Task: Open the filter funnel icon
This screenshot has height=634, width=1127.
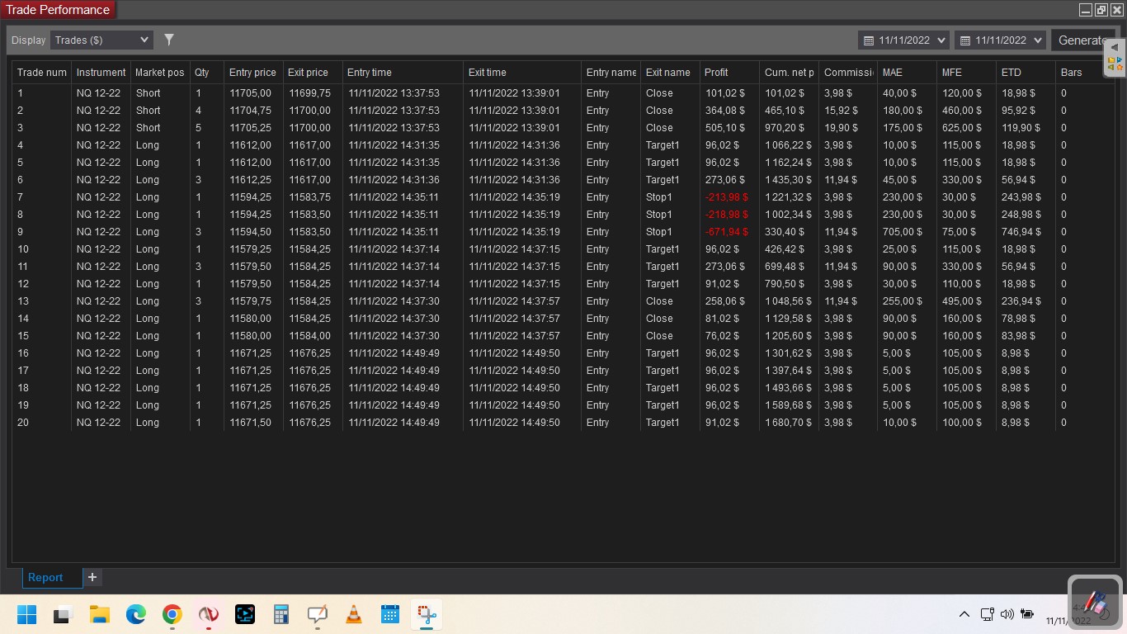Action: (x=169, y=40)
